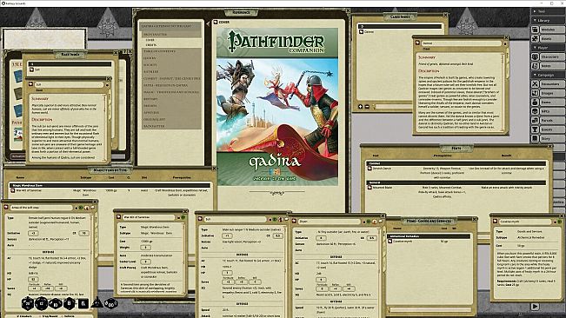Click the Class Index search field
Viewport: 566px width, 318px height.
[x=393, y=107]
